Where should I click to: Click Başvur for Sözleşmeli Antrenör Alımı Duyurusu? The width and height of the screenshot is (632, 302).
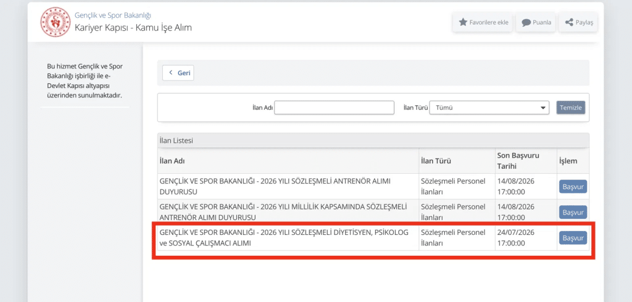click(x=573, y=187)
